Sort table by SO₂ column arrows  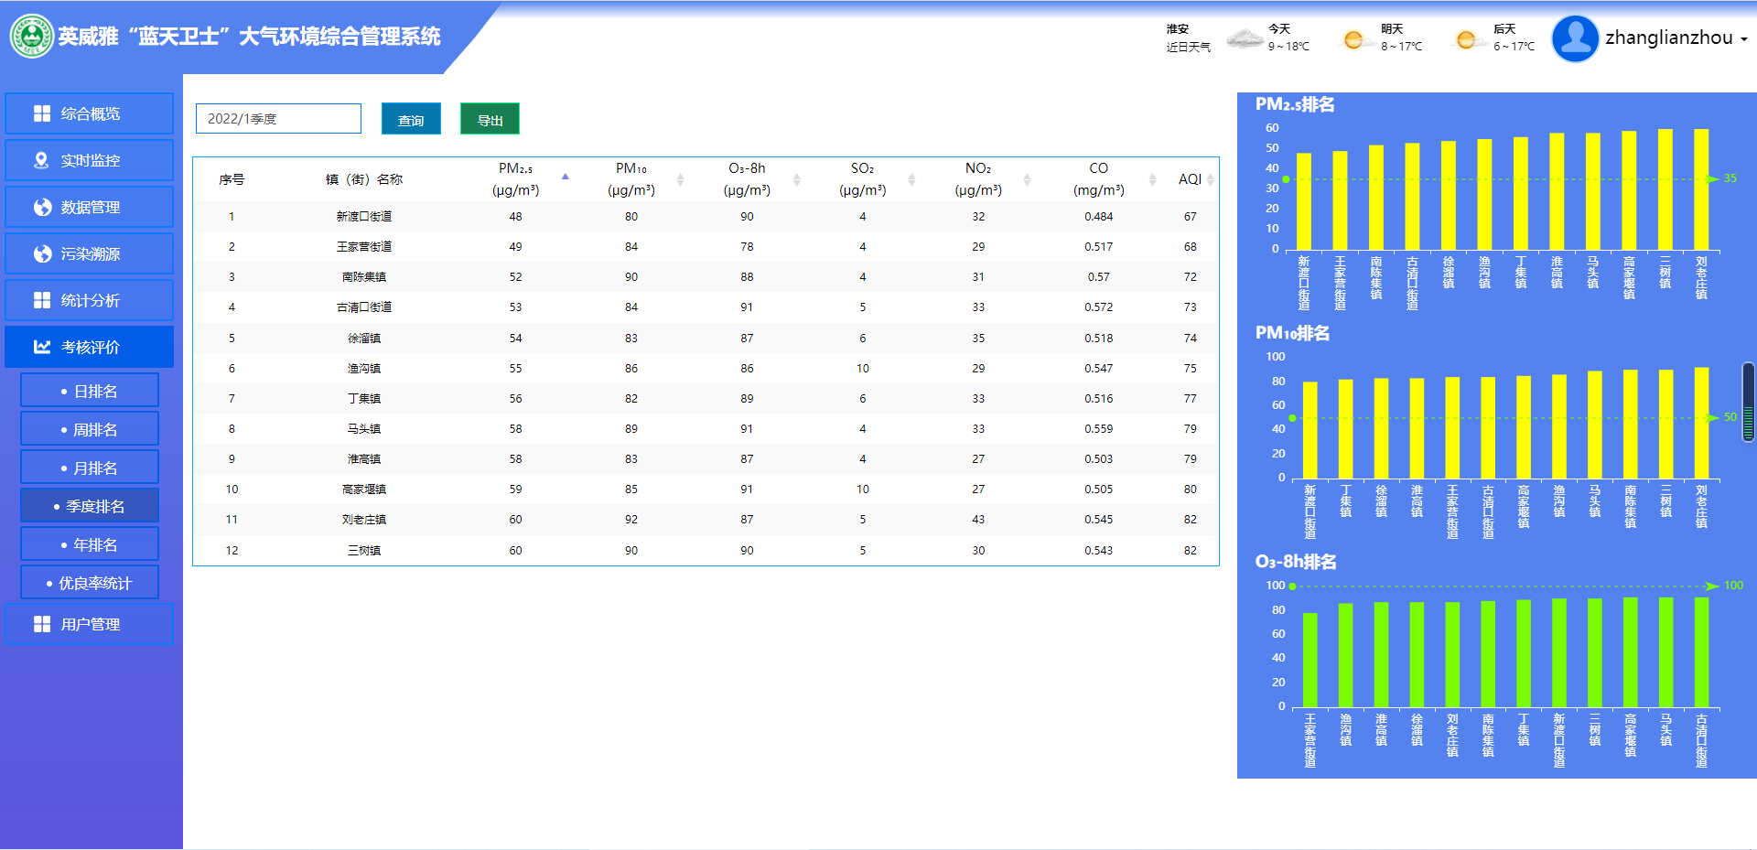pyautogui.click(x=911, y=179)
